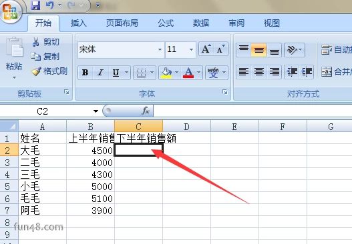
Task: Increase indent in cell
Action: tap(307, 72)
